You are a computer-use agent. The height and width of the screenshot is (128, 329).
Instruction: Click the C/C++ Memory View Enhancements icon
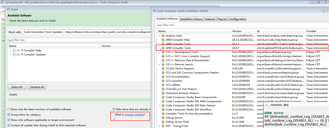(x=163, y=60)
